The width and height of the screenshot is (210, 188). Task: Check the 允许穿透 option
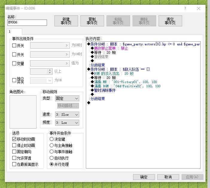tap(14, 158)
